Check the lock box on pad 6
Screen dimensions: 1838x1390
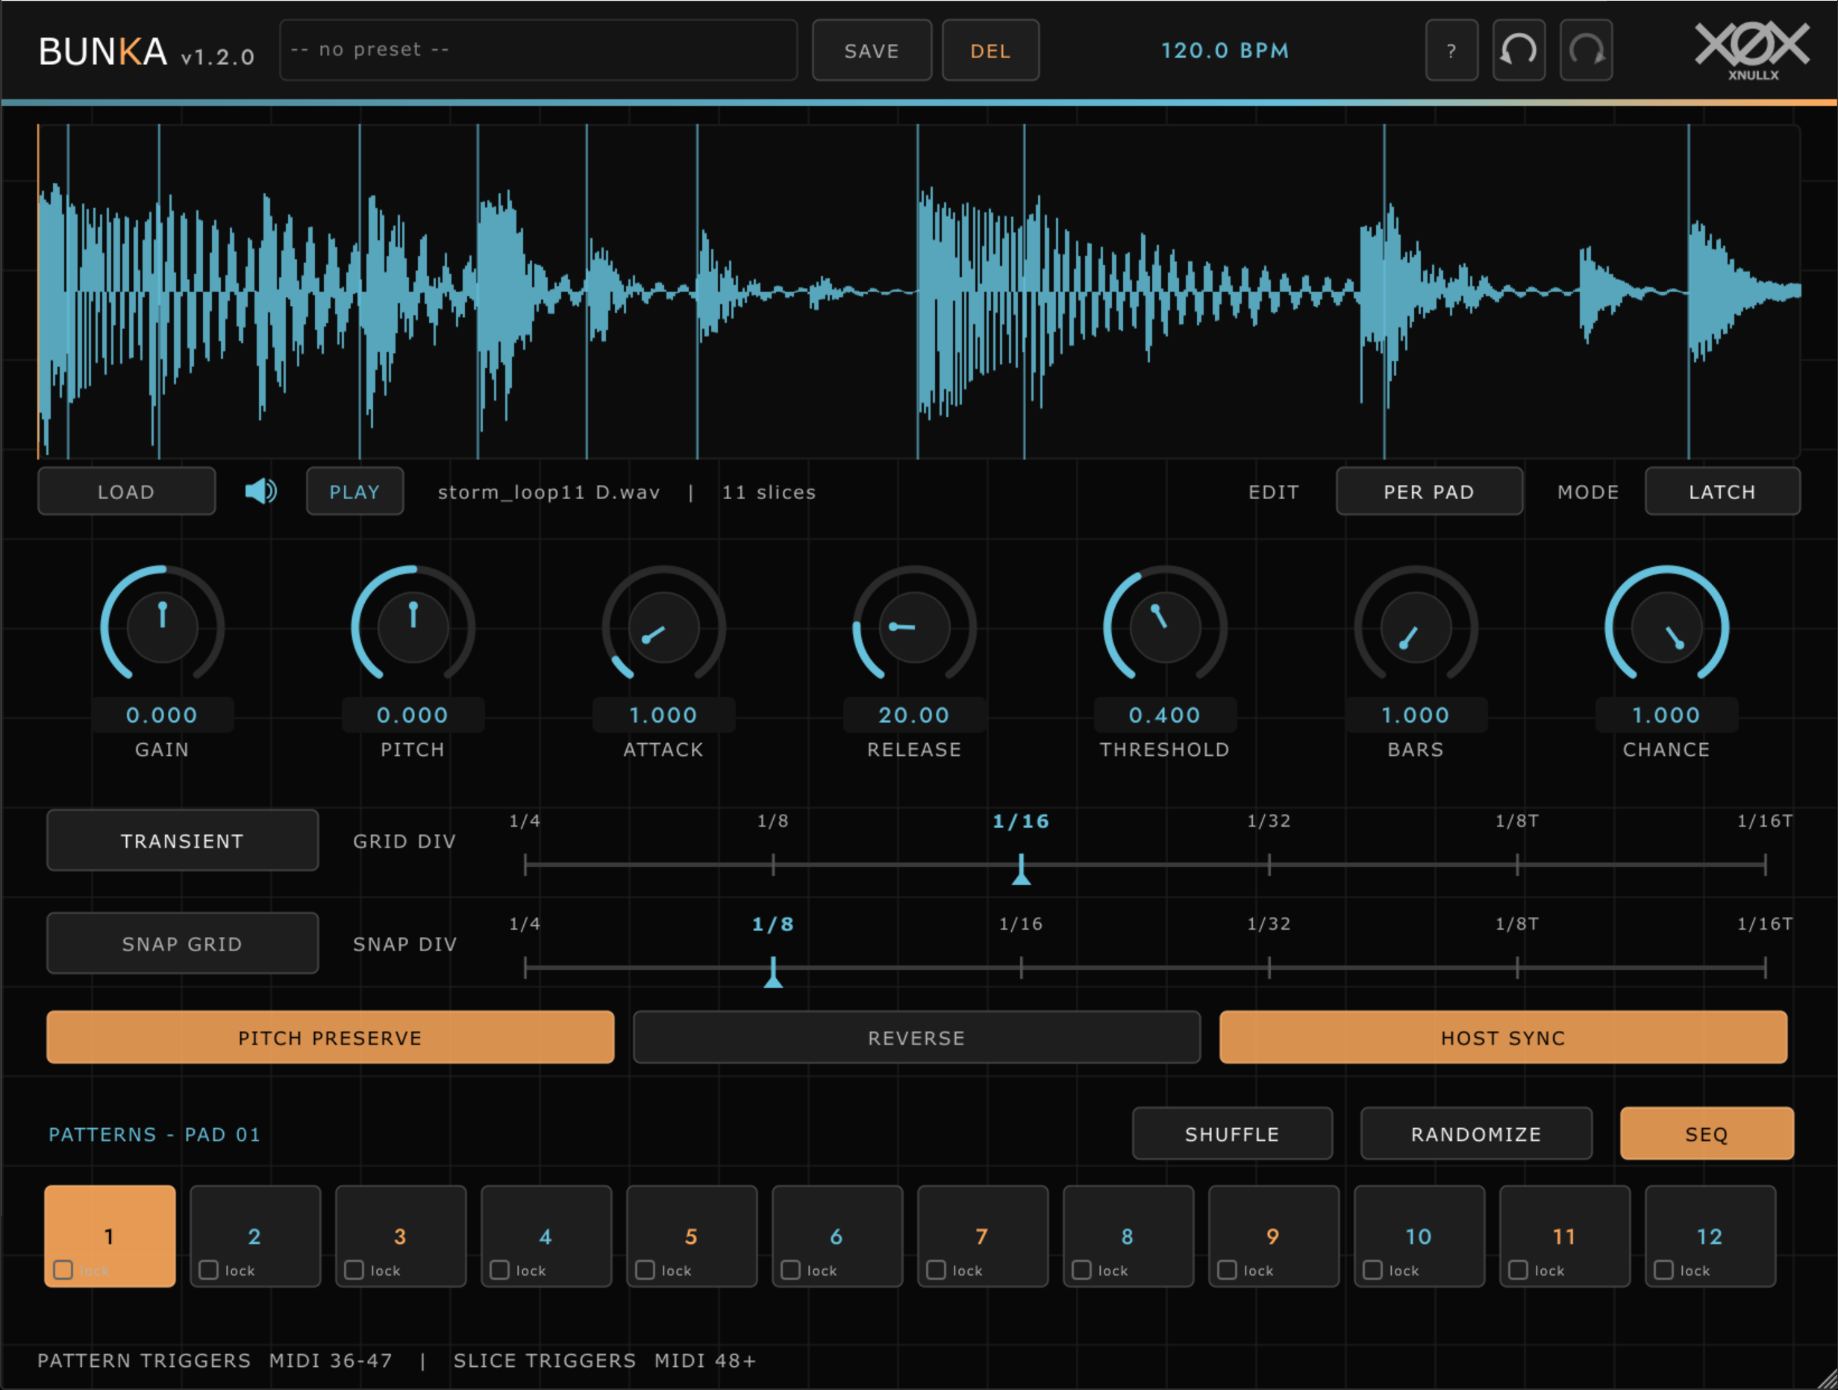pos(790,1270)
